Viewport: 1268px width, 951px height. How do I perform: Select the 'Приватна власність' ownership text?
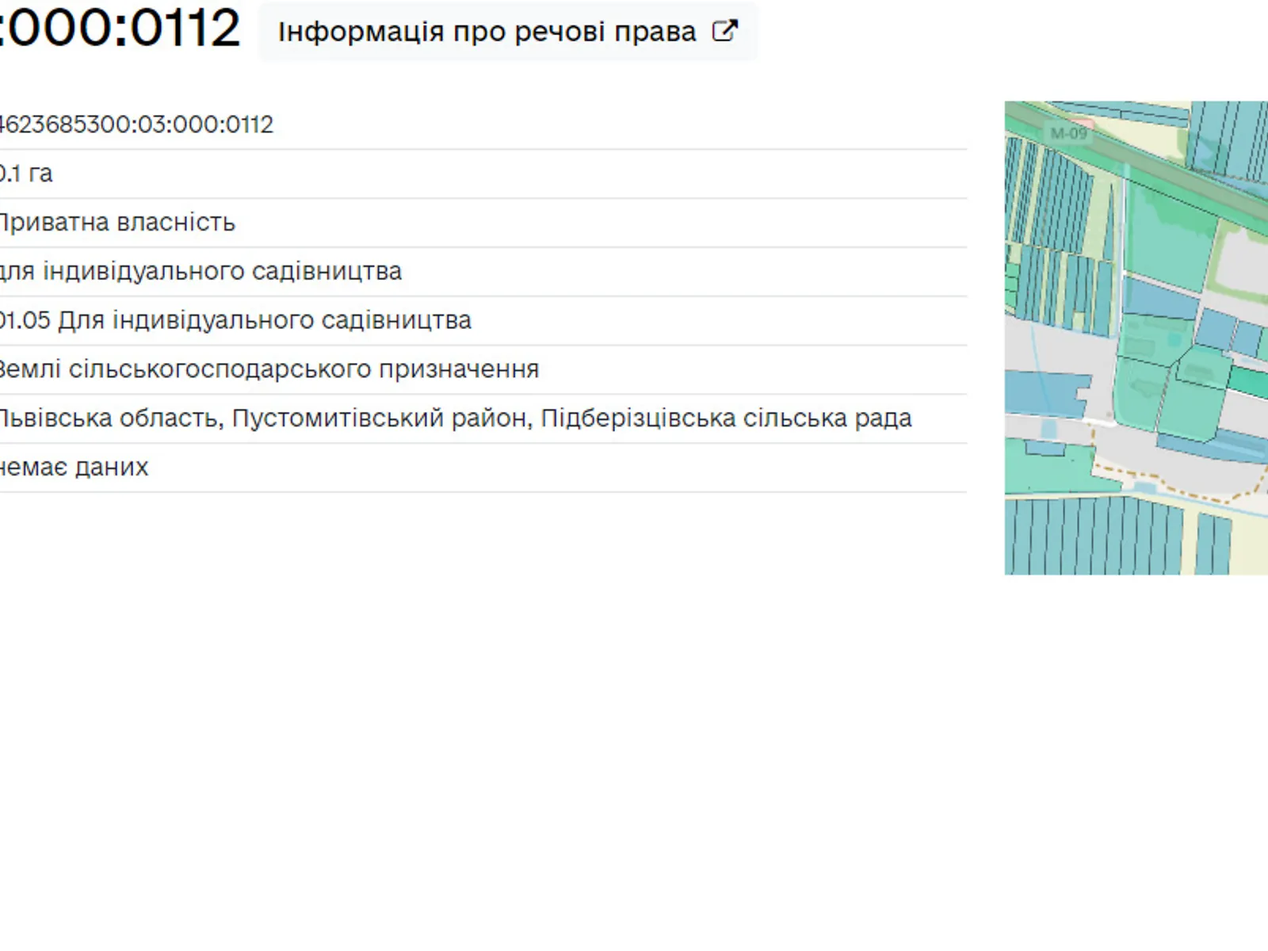pos(117,223)
